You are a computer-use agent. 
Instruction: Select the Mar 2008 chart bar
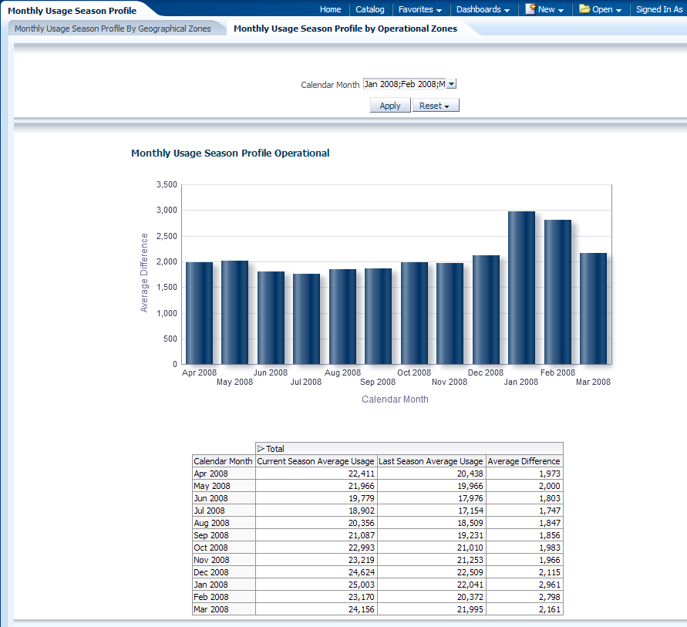[x=593, y=308]
